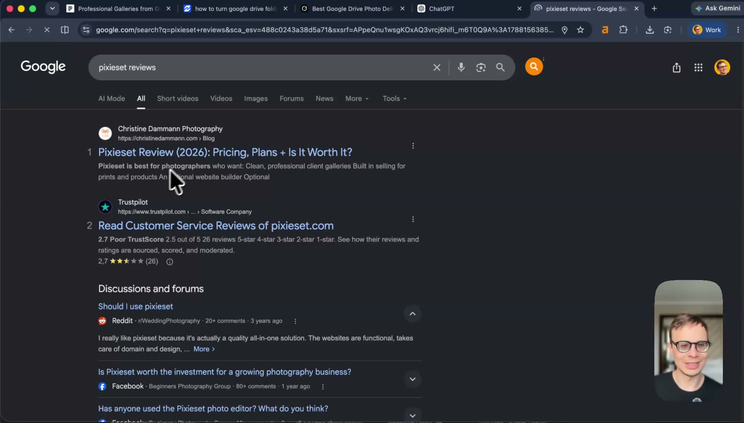Open the browser side panel icon

[65, 30]
